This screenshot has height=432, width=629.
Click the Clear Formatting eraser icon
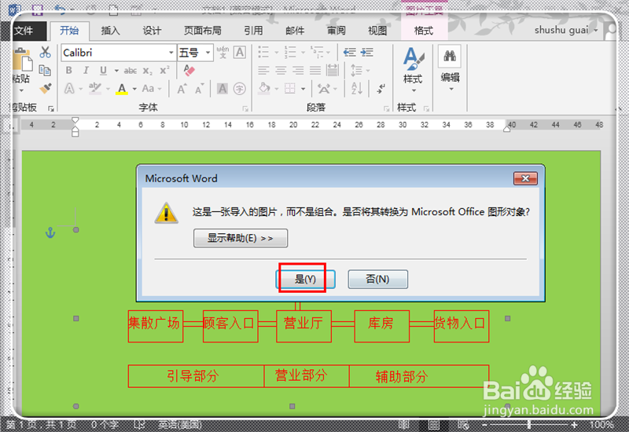(189, 71)
